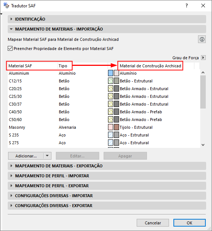Collapse MAPEAMENTO DE MATERIAIS - IMPORTAÇÃO section
Viewport: 212px width, 231px height.
pyautogui.click(x=107, y=29)
